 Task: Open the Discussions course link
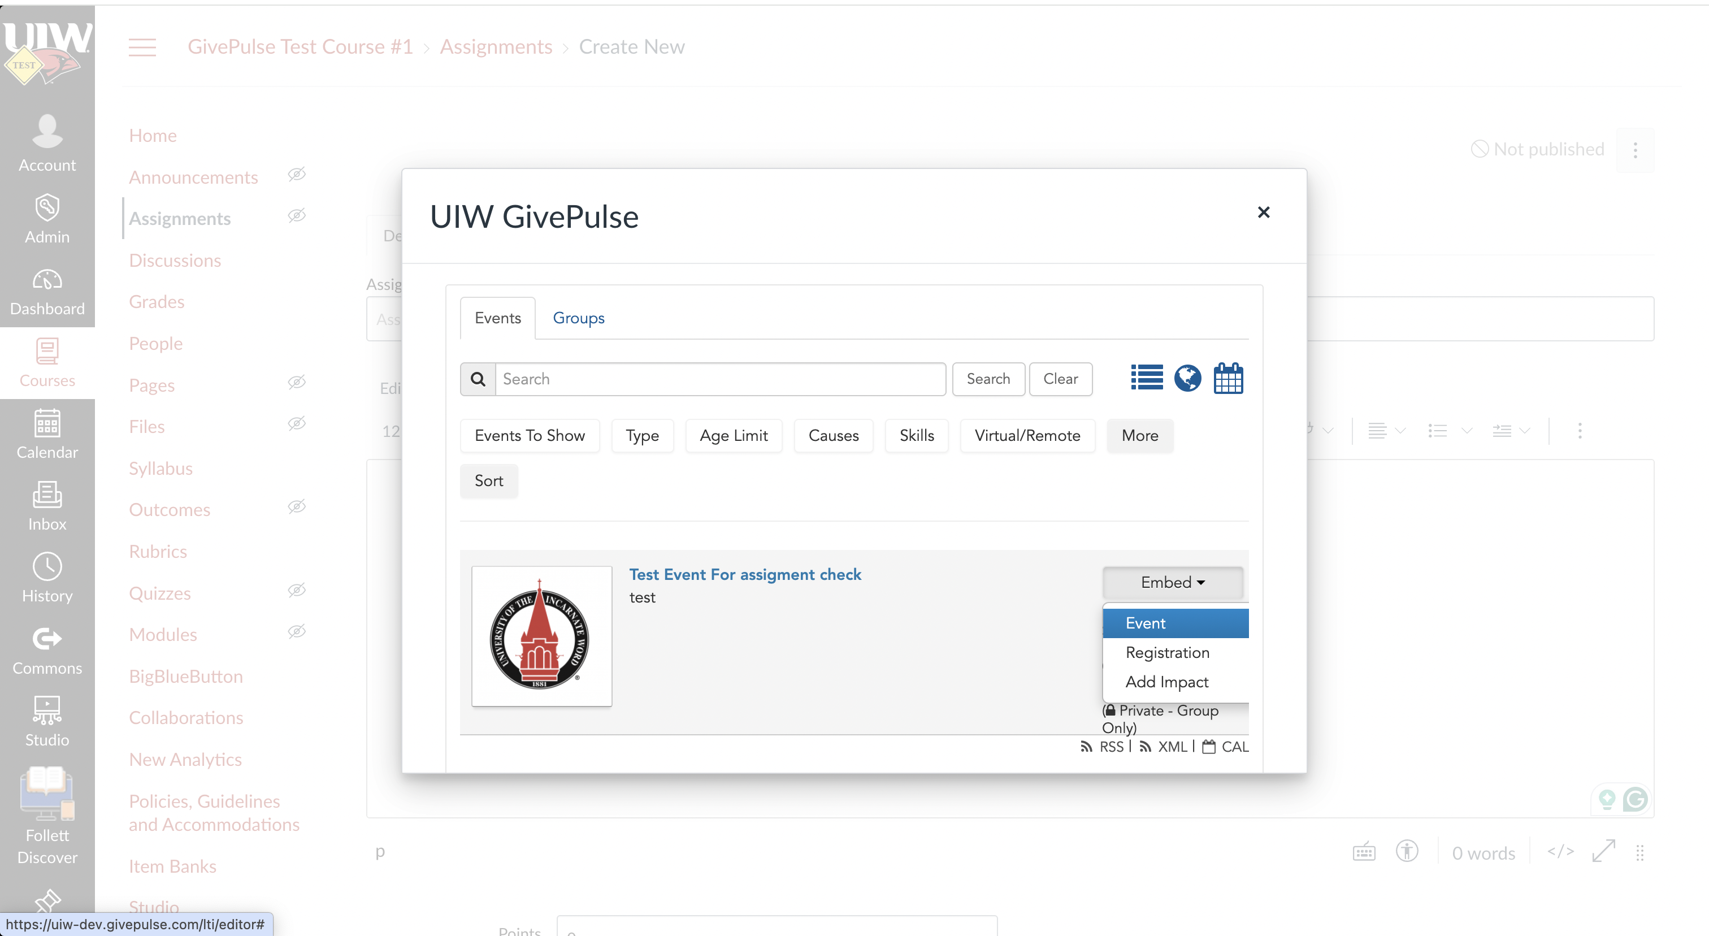coord(175,260)
